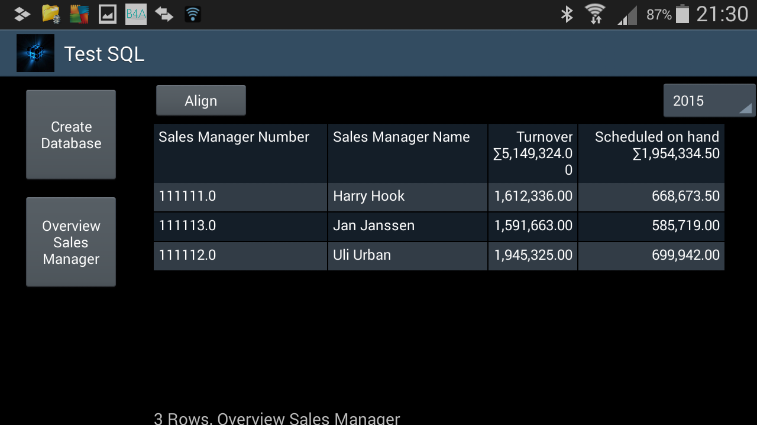Viewport: 757px width, 425px height.
Task: Tap the data transfer arrows icon
Action: 164,14
